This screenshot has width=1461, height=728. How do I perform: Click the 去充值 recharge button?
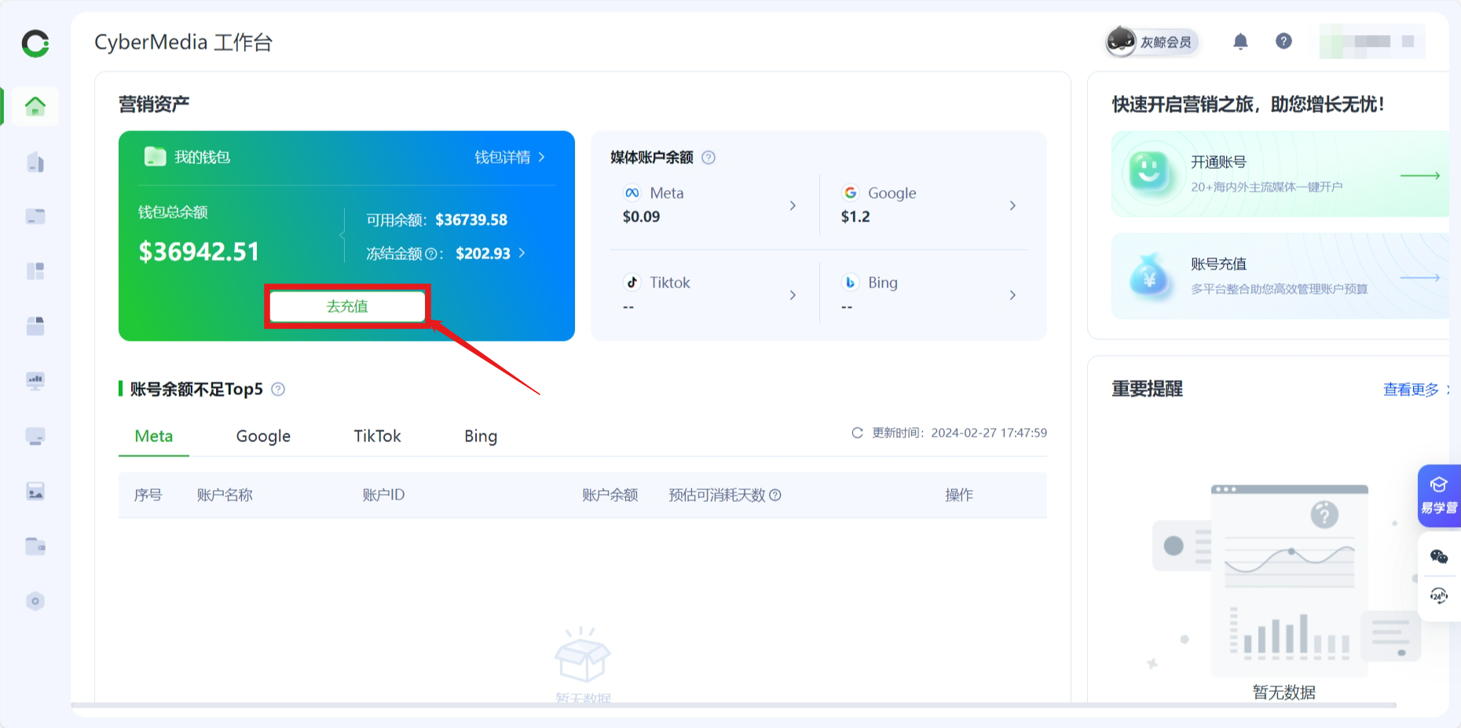[347, 306]
